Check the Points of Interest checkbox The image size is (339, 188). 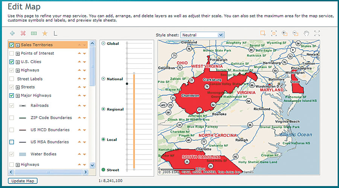(12, 53)
